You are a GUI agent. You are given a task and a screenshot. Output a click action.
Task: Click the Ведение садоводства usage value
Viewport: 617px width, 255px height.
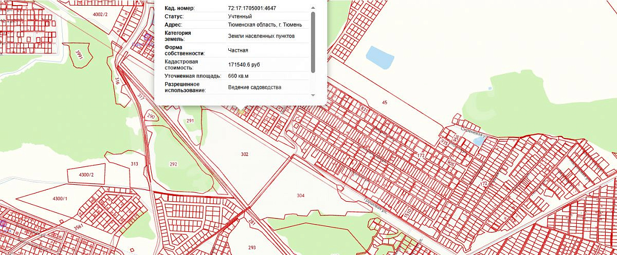click(x=255, y=87)
